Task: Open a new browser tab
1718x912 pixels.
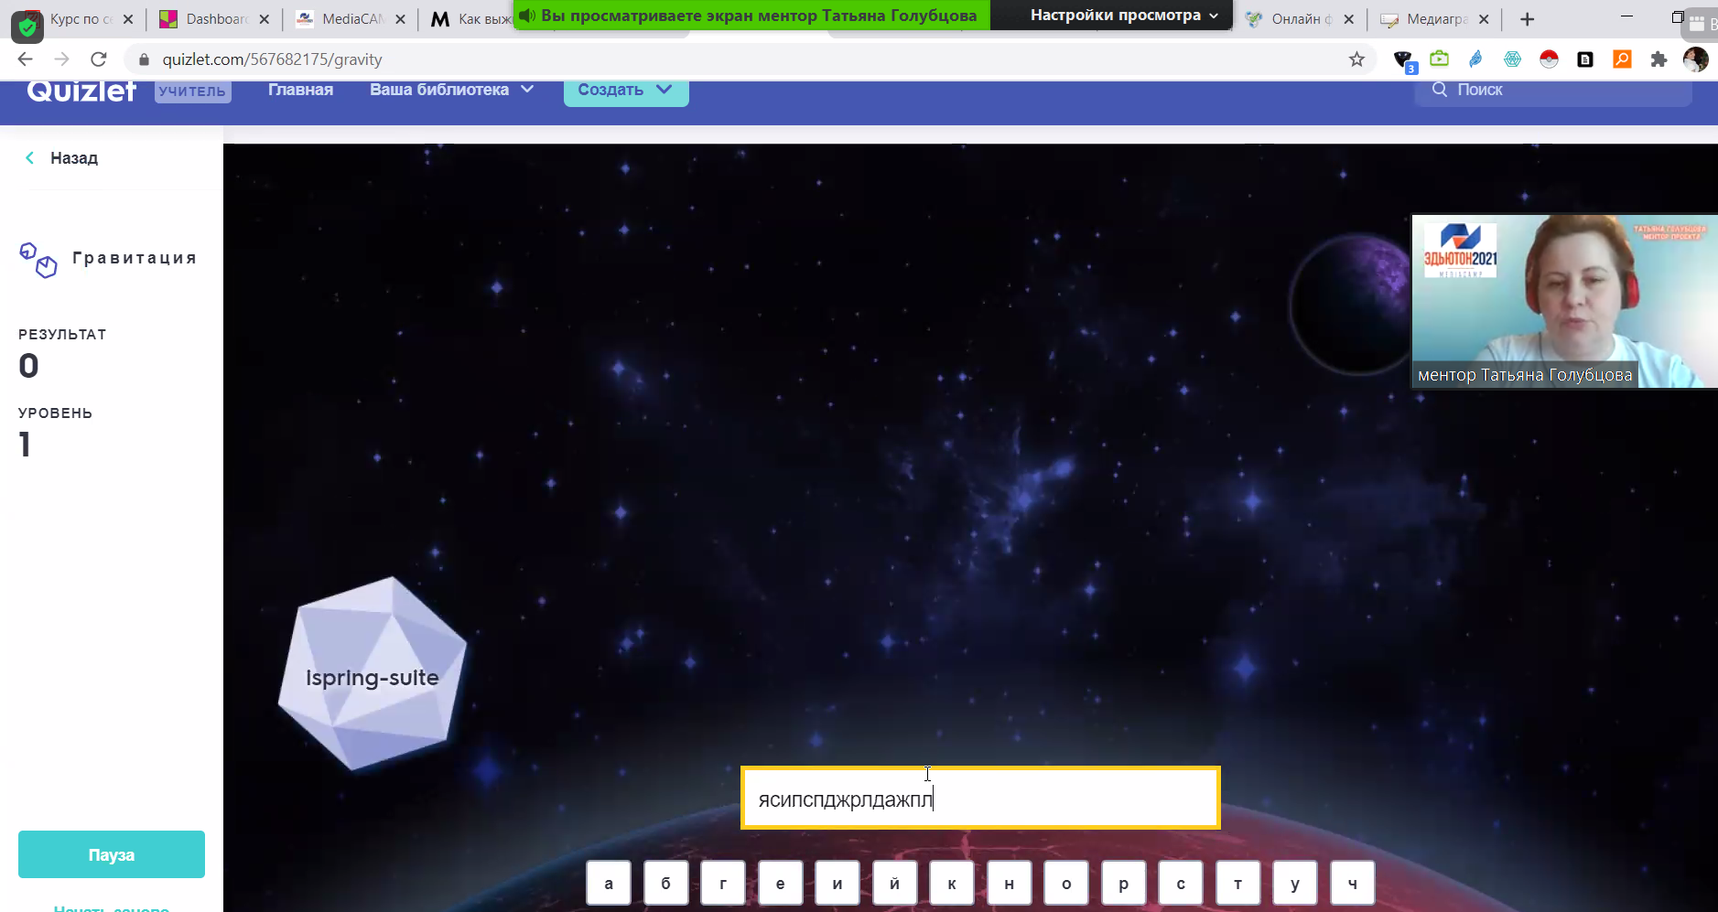Action: [x=1527, y=19]
